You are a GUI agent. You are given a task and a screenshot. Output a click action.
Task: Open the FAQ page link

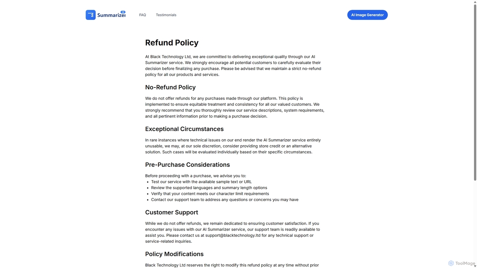click(x=142, y=15)
